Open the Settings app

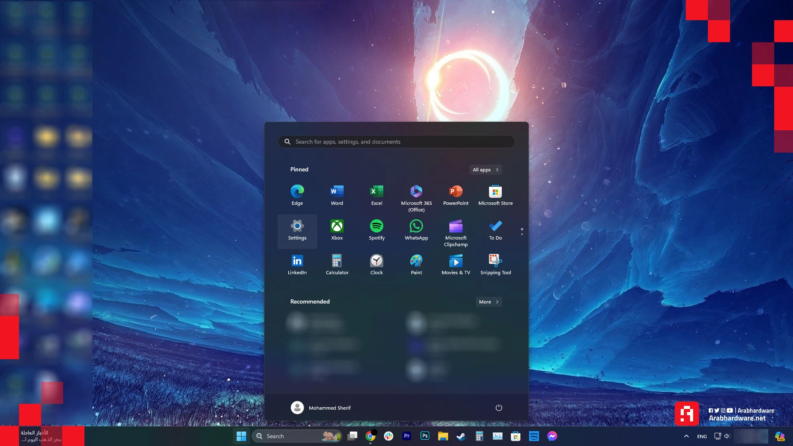pos(297,231)
